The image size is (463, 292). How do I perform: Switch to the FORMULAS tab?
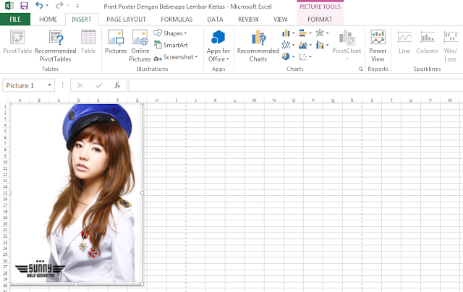[x=177, y=20]
